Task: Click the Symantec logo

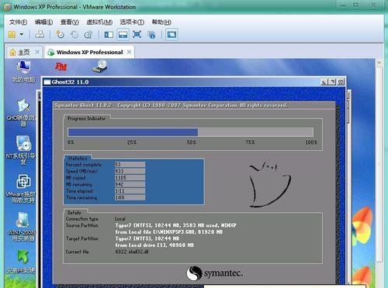Action: pos(214,273)
